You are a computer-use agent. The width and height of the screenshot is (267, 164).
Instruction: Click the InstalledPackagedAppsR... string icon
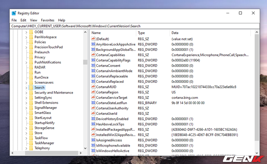93,129
